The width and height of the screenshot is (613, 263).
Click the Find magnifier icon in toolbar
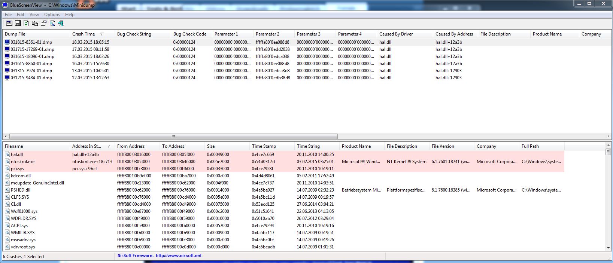tap(52, 23)
